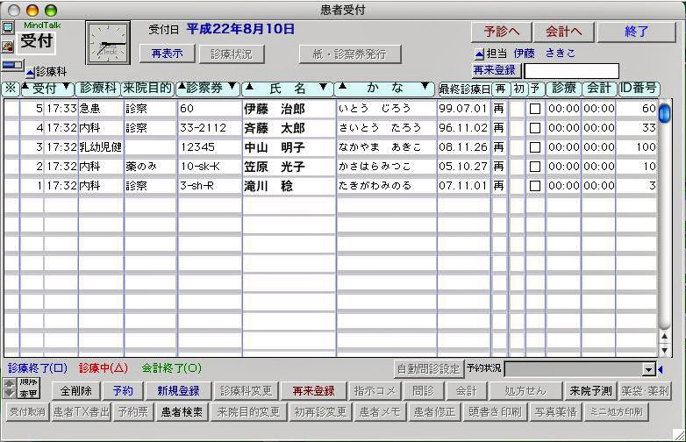The height and width of the screenshot is (442, 686).
Task: Click the input field next to 再来登録
Action: coord(571,71)
